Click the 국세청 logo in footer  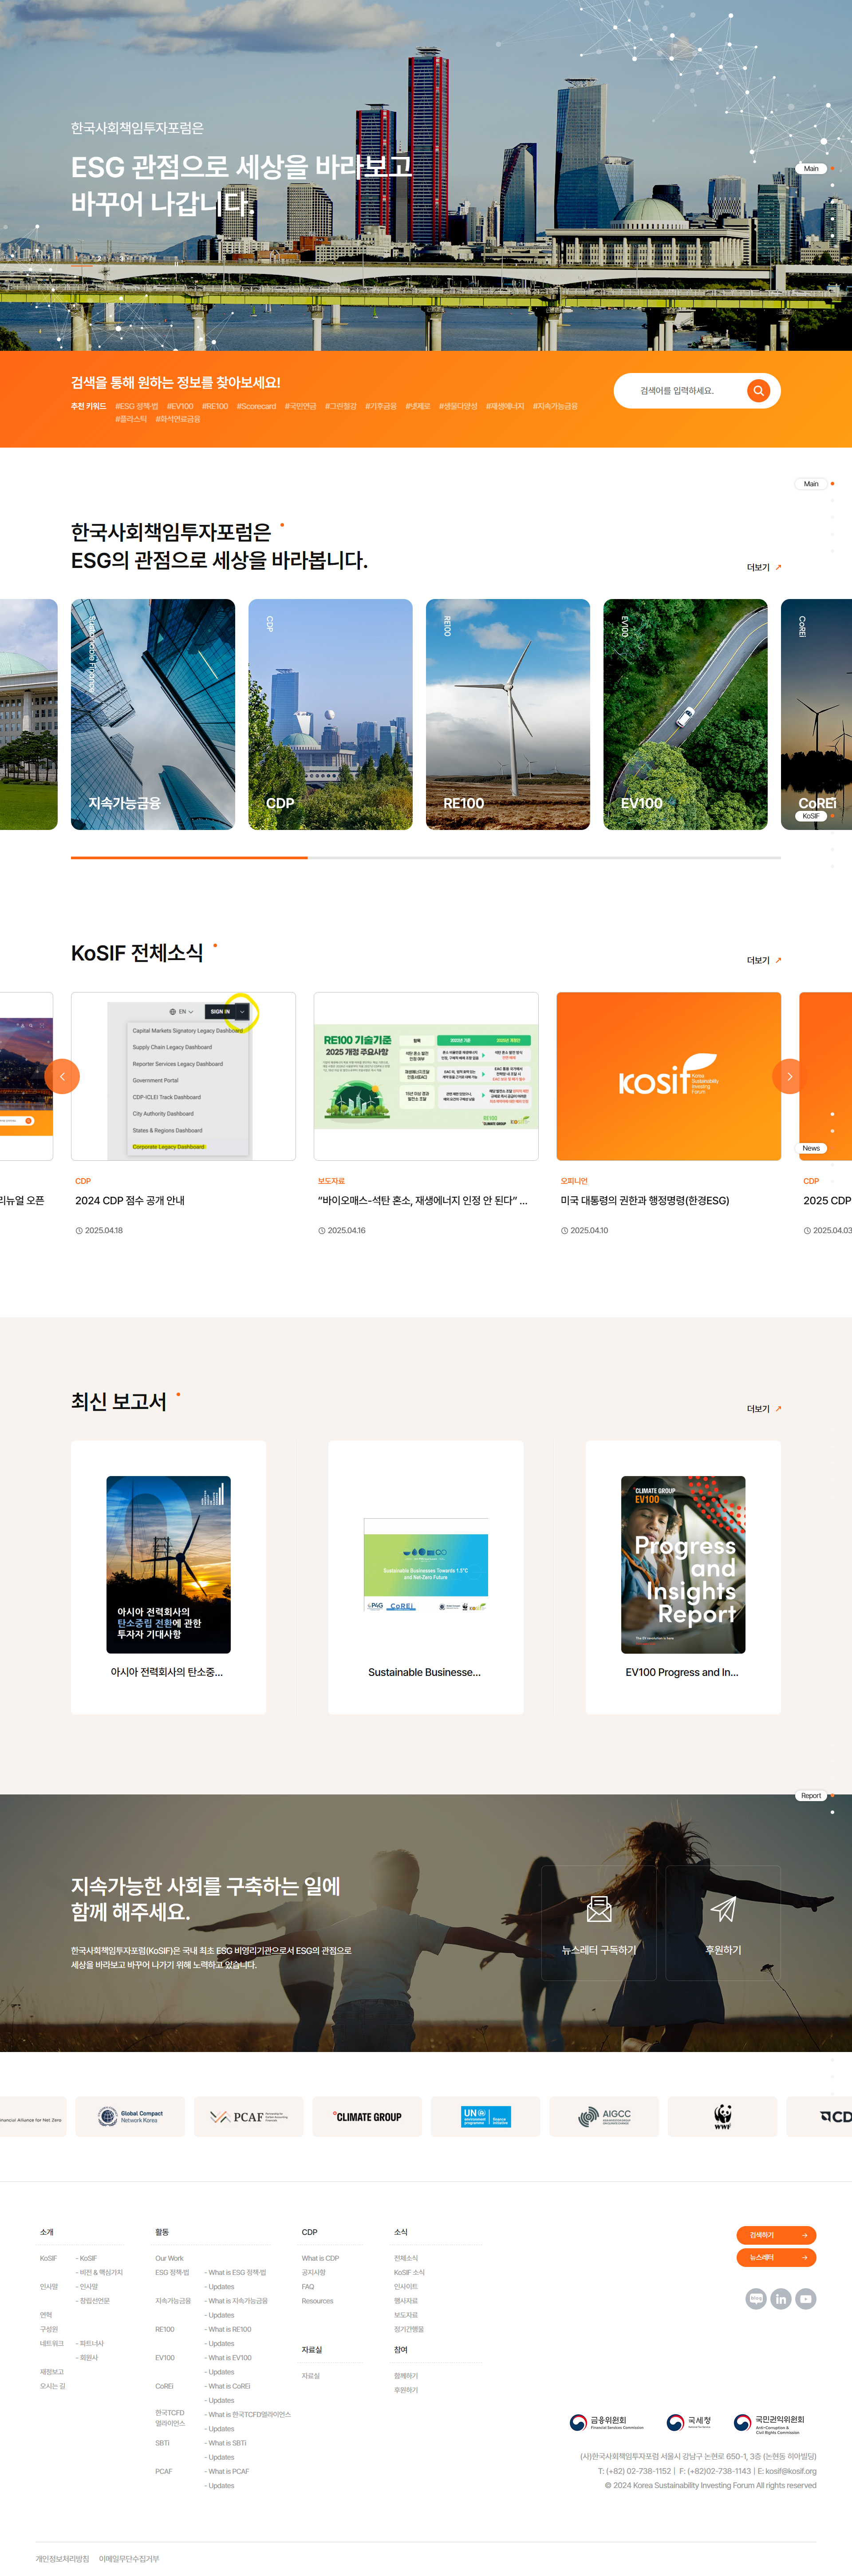(x=689, y=2422)
